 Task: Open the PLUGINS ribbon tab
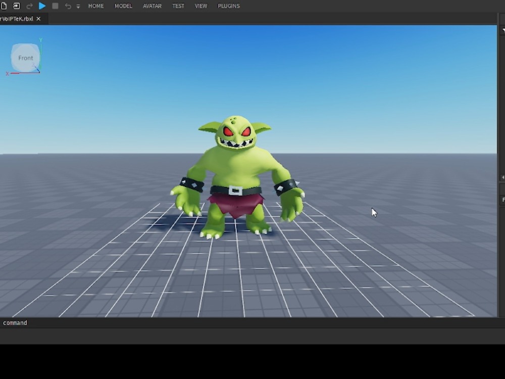click(229, 6)
